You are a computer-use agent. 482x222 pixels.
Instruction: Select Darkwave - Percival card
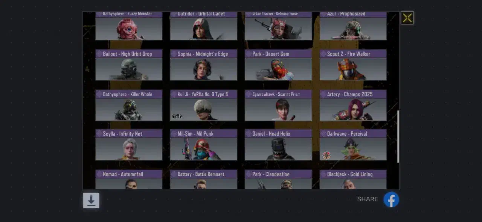pos(353,145)
